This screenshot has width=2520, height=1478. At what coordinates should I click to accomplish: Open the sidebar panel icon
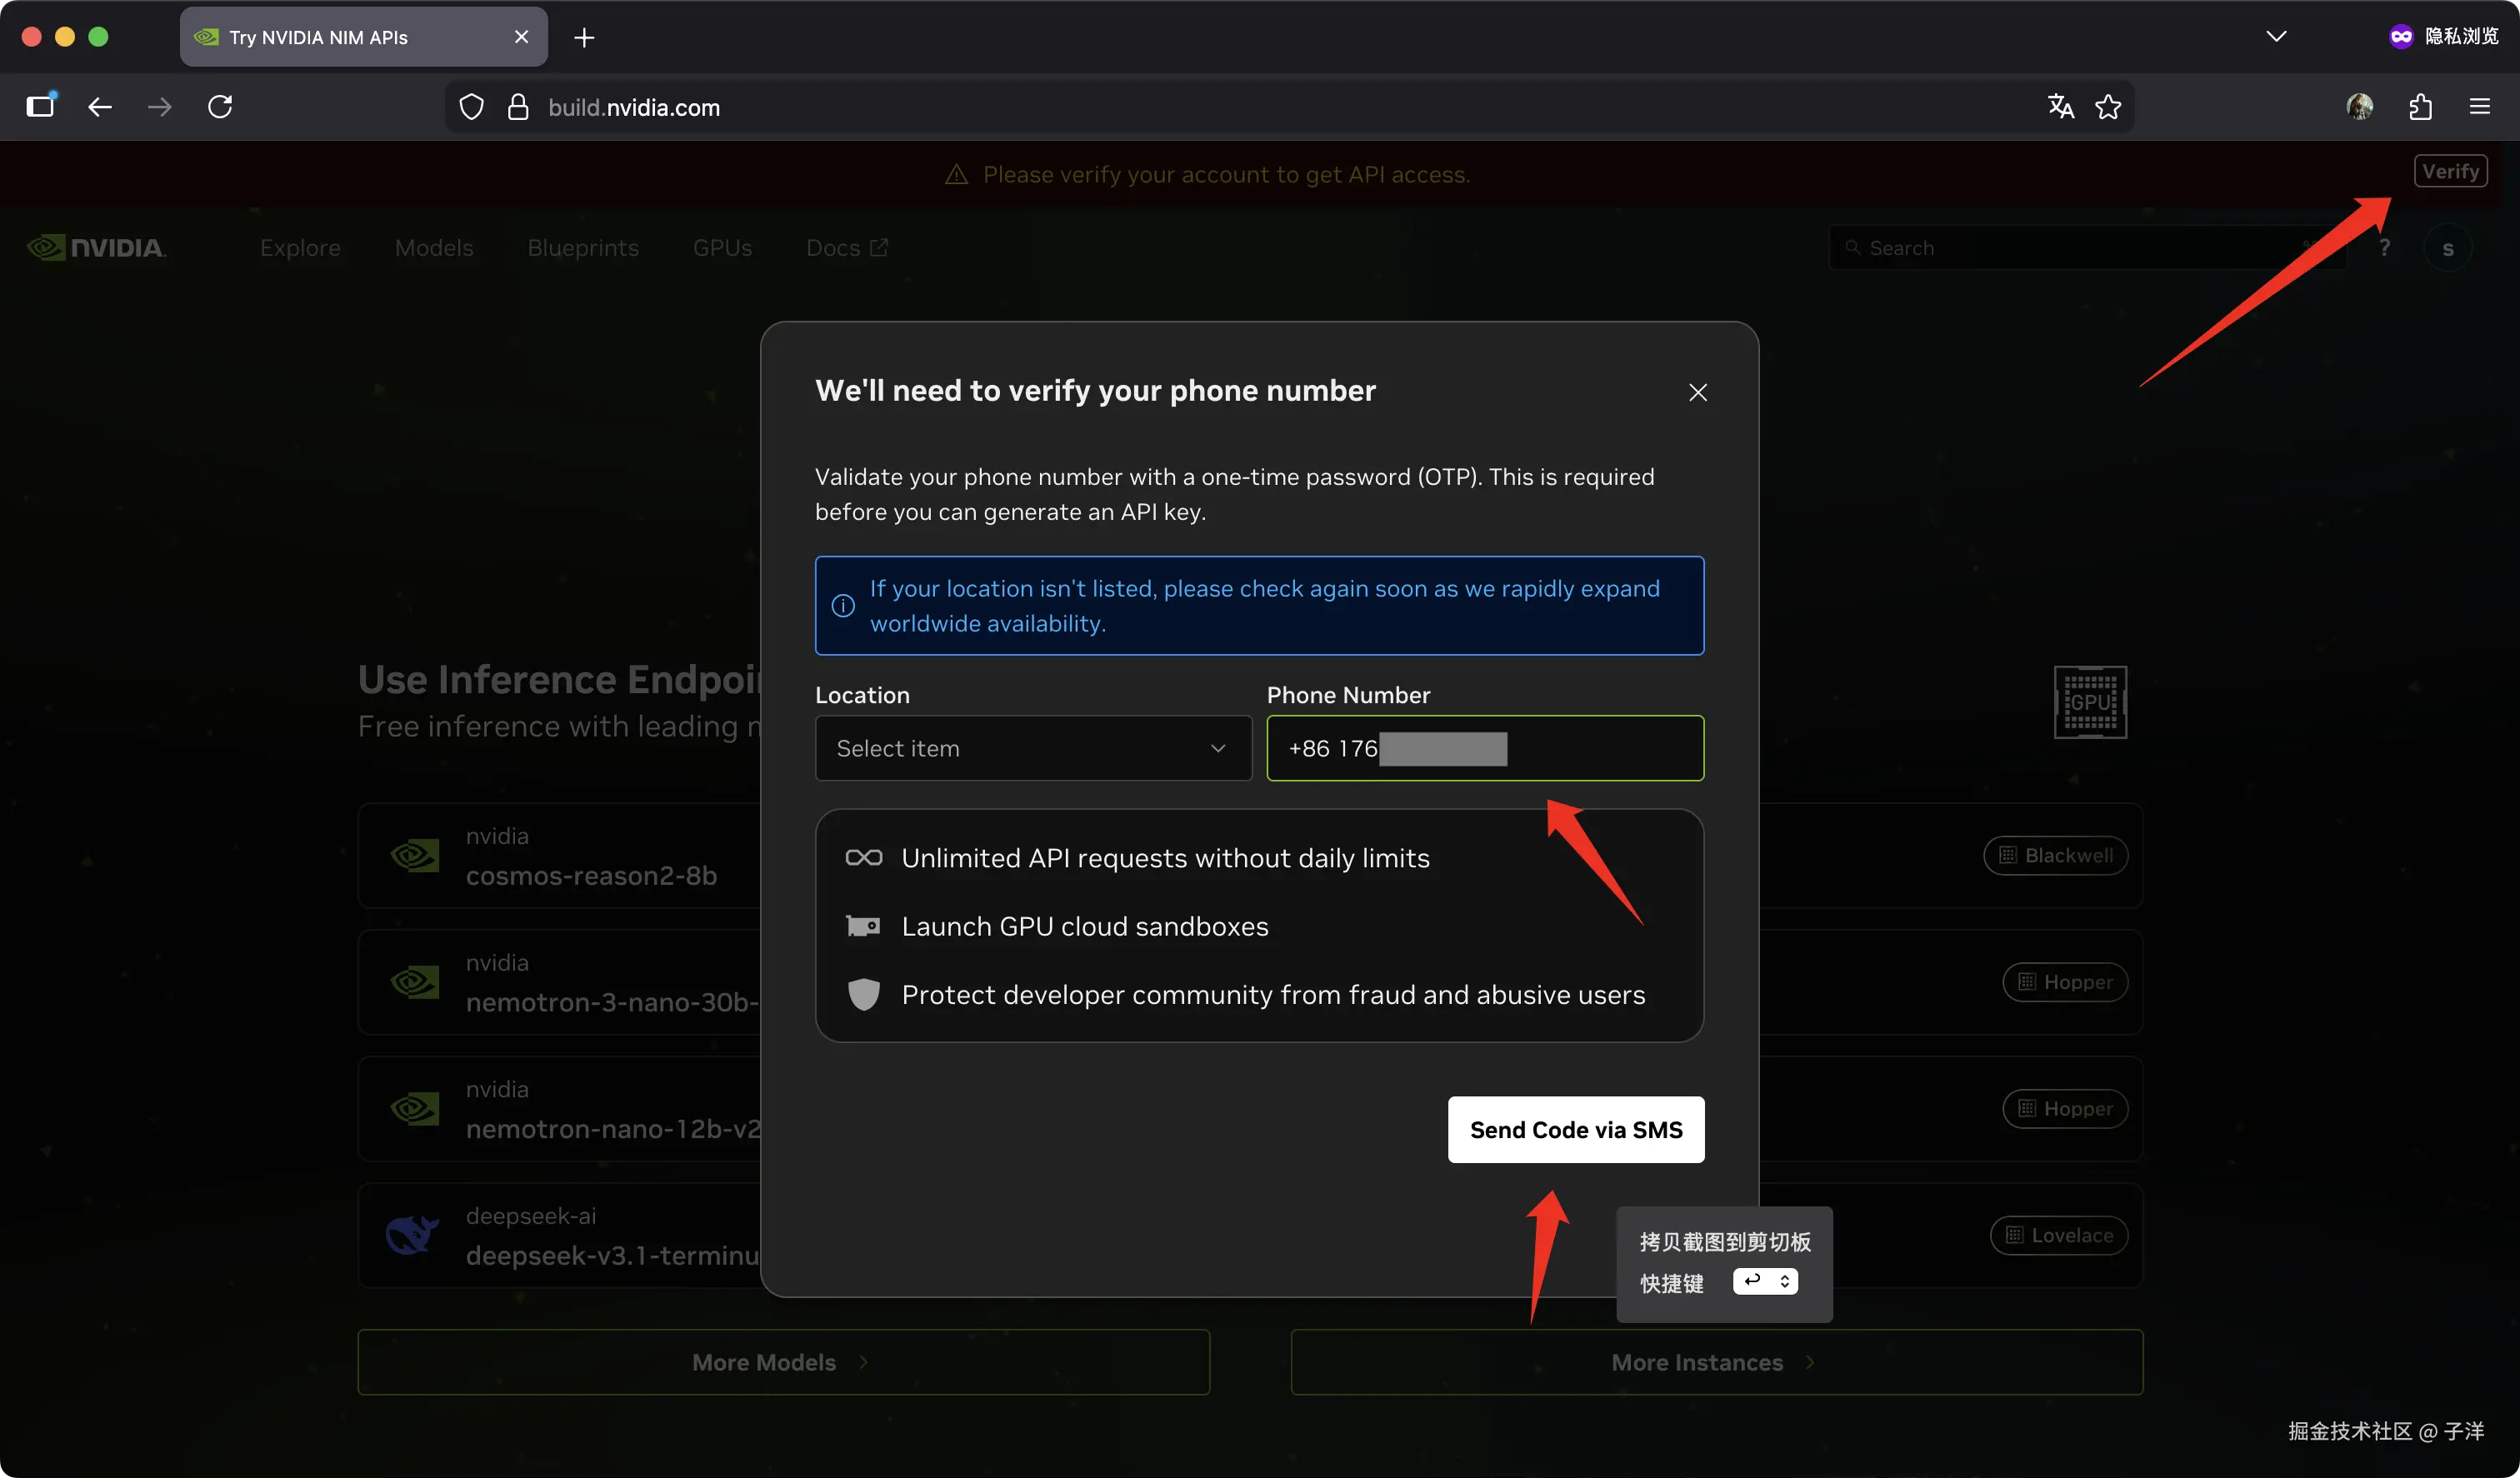pos(40,107)
